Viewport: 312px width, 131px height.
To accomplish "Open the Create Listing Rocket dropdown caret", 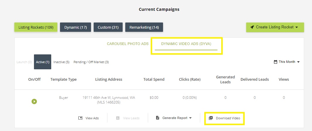I will tap(296, 27).
